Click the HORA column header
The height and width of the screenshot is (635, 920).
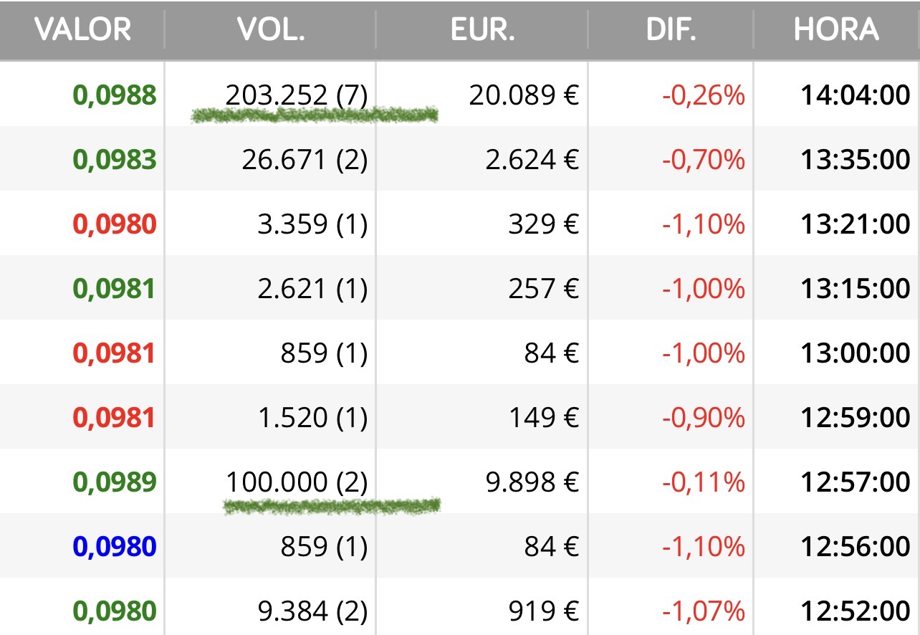[x=836, y=29]
